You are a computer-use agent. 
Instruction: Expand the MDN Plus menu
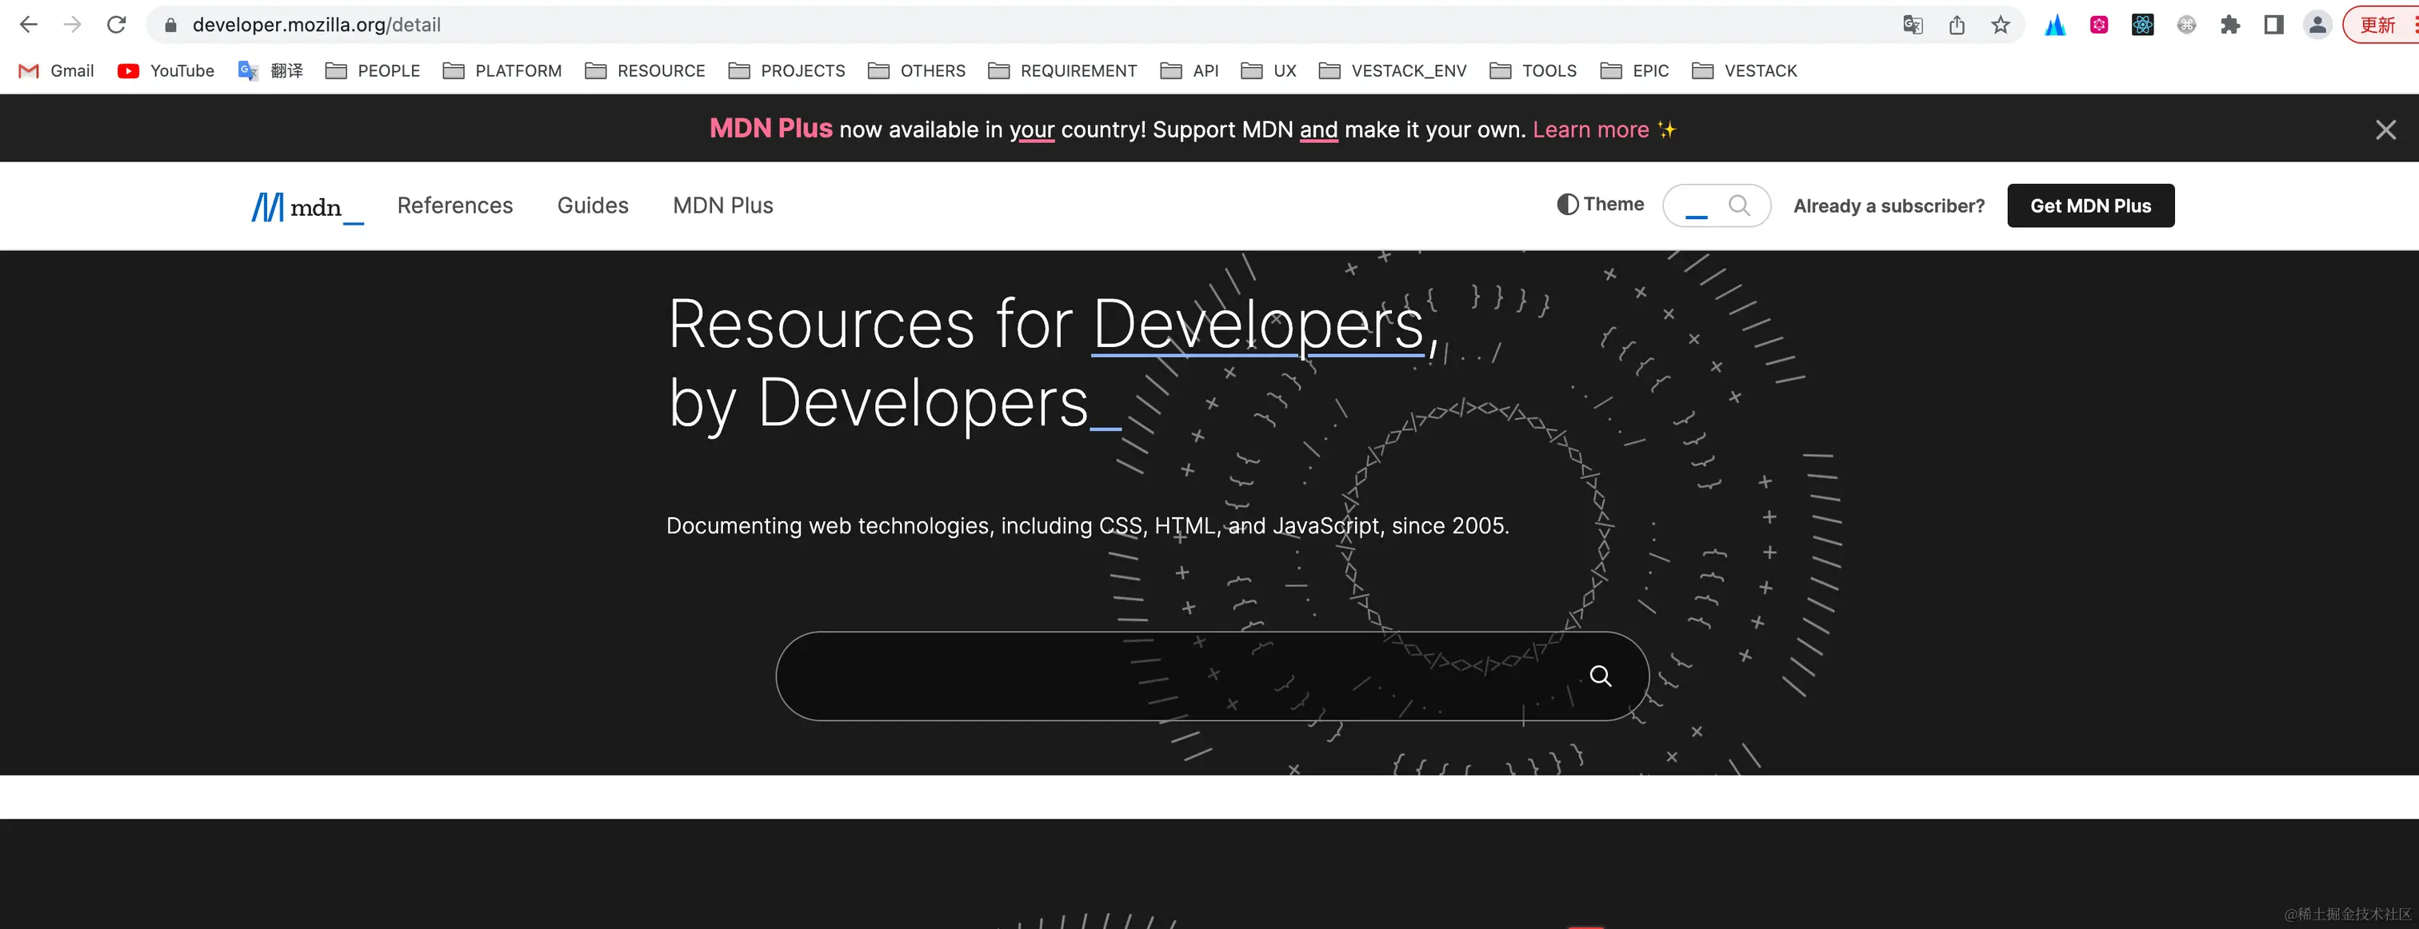[722, 205]
